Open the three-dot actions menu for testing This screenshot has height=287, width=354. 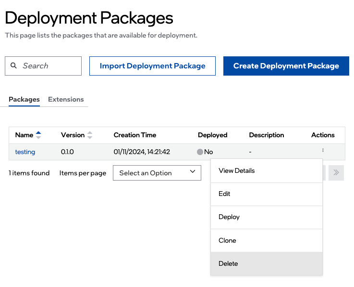tap(323, 150)
